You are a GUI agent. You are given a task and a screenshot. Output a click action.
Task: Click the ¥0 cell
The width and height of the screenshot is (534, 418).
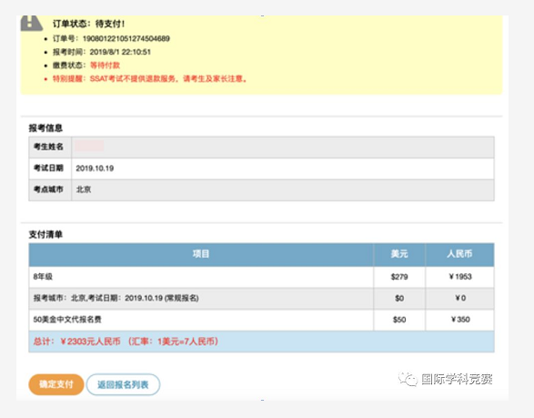click(x=459, y=298)
